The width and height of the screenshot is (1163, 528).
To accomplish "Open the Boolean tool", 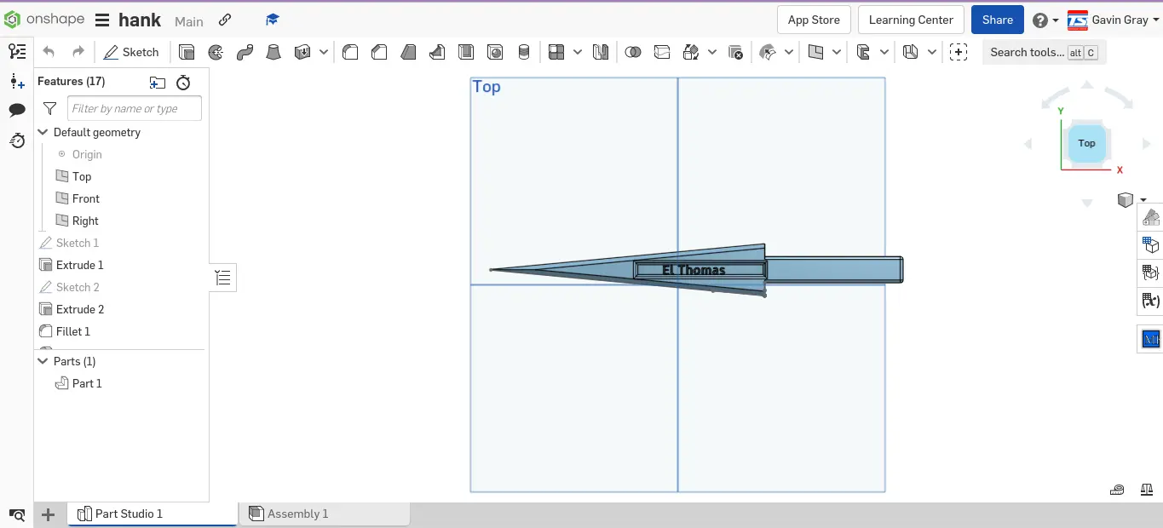I will (x=633, y=52).
